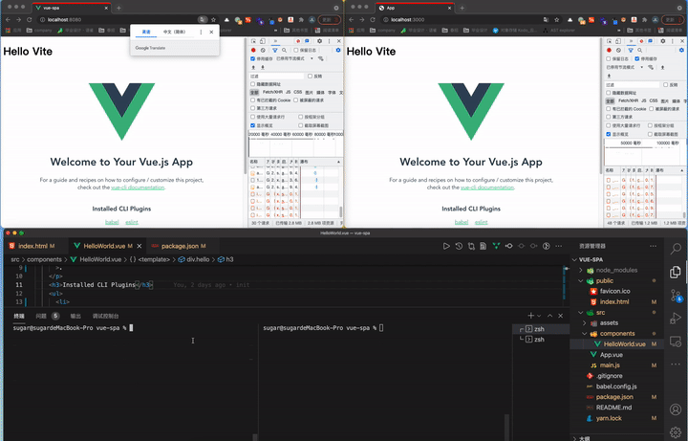Select Fetch/XHR filter in left DevTools
This screenshot has width=688, height=441.
click(x=272, y=92)
